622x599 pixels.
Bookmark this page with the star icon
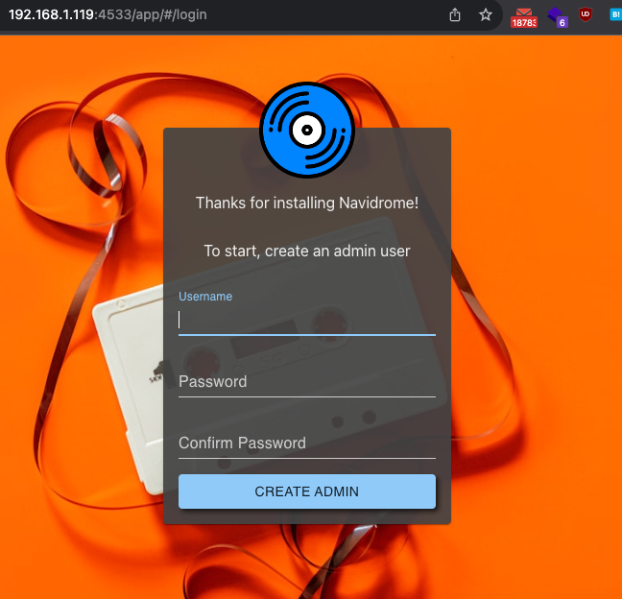tap(485, 15)
